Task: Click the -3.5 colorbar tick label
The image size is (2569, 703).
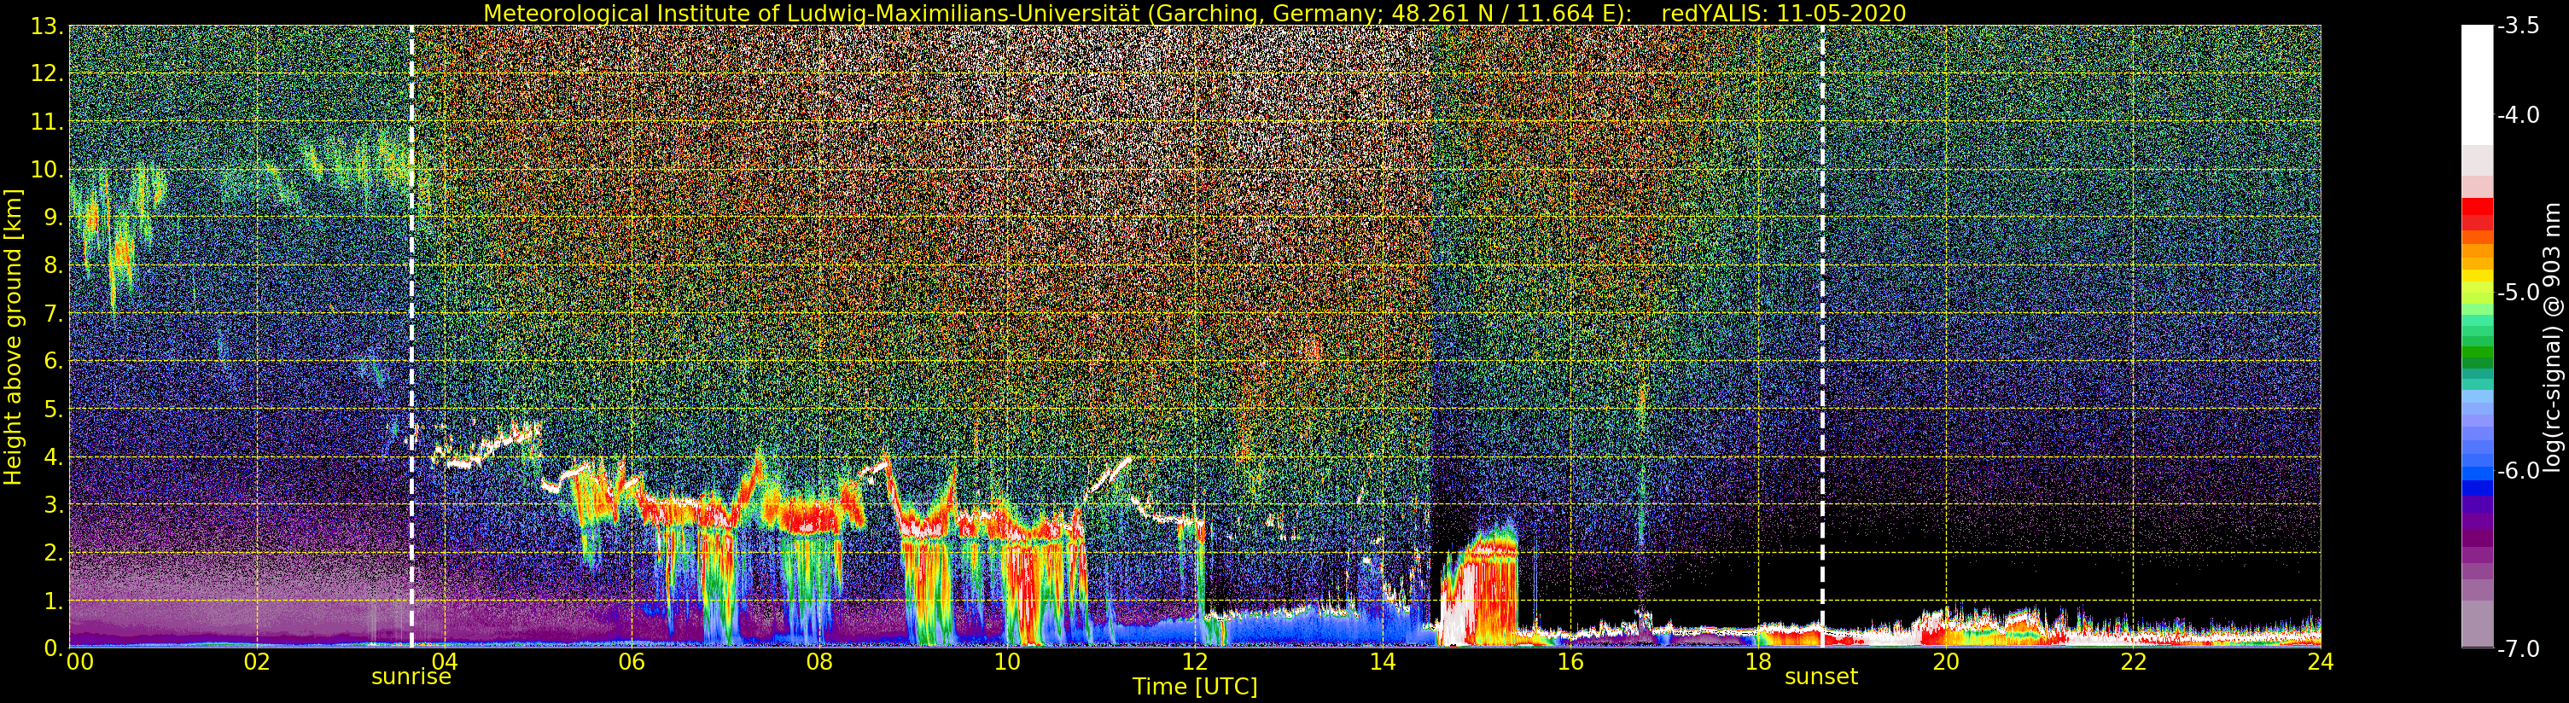Action: click(2516, 27)
